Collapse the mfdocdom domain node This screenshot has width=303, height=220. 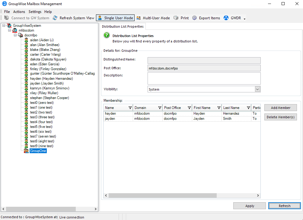[x=9, y=30]
